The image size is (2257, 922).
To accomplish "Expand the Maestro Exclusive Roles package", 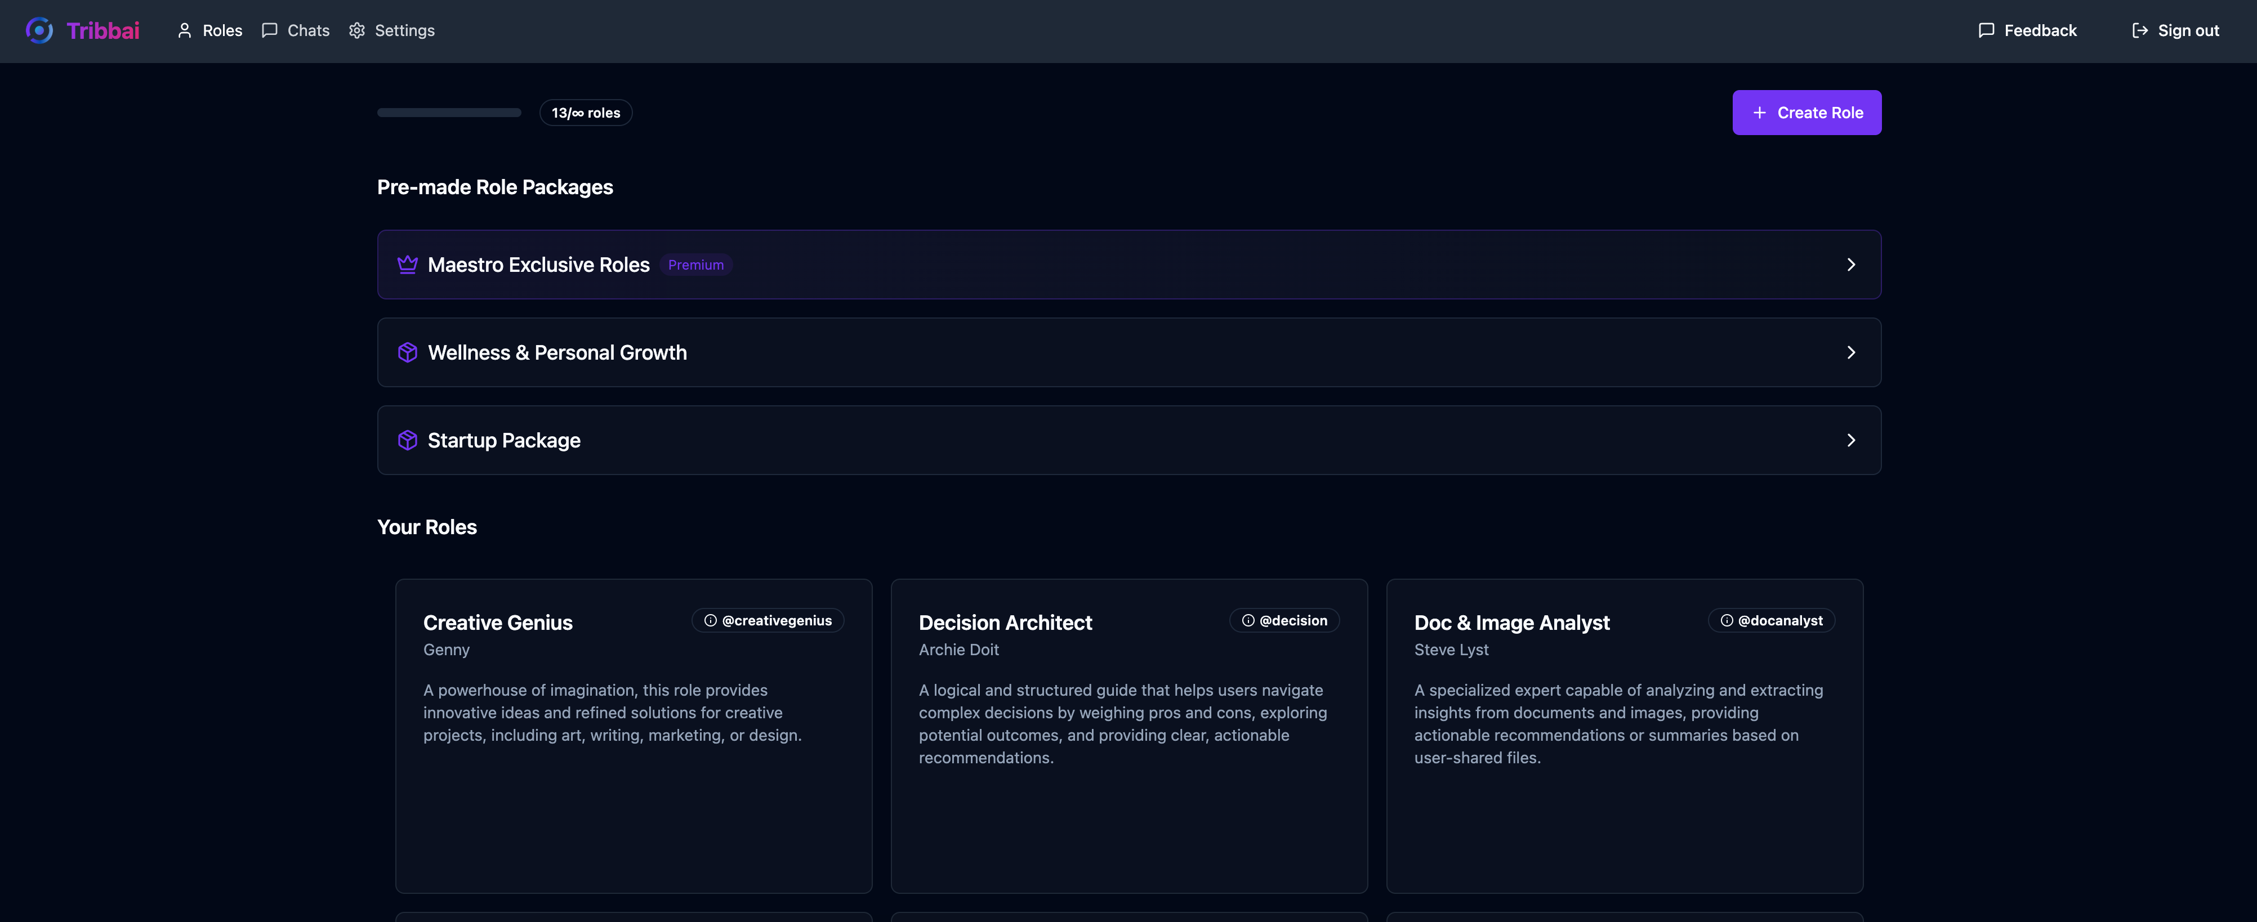I will [1852, 263].
